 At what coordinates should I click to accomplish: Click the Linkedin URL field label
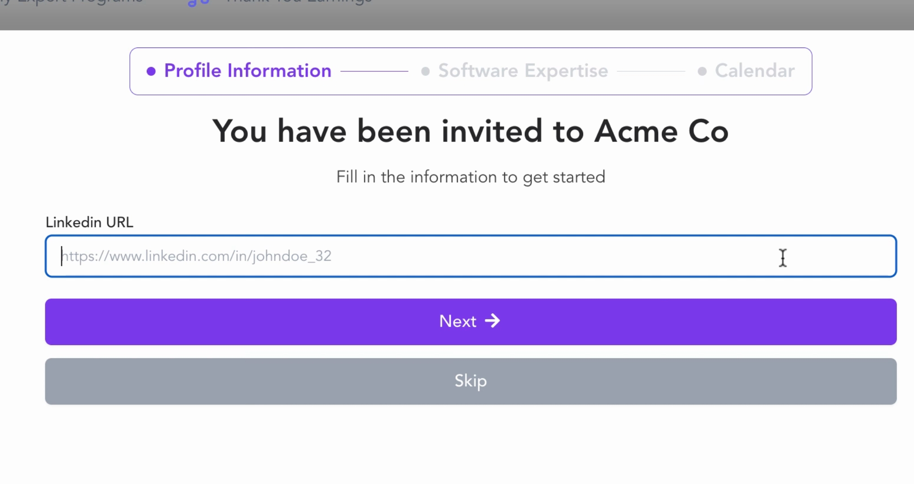[x=89, y=222]
